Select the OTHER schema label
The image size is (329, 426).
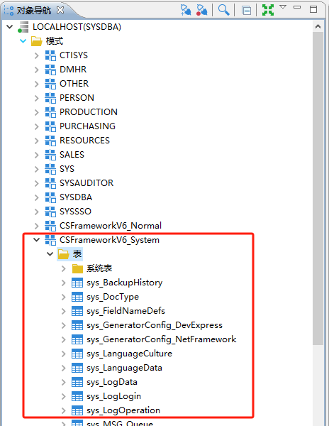74,84
